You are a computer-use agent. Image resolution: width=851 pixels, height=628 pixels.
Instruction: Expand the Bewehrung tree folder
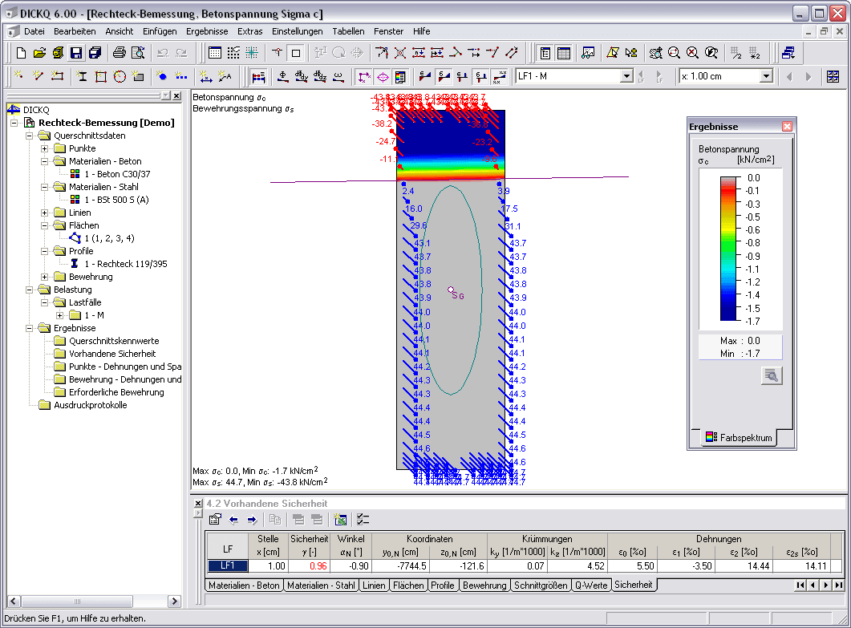(46, 277)
